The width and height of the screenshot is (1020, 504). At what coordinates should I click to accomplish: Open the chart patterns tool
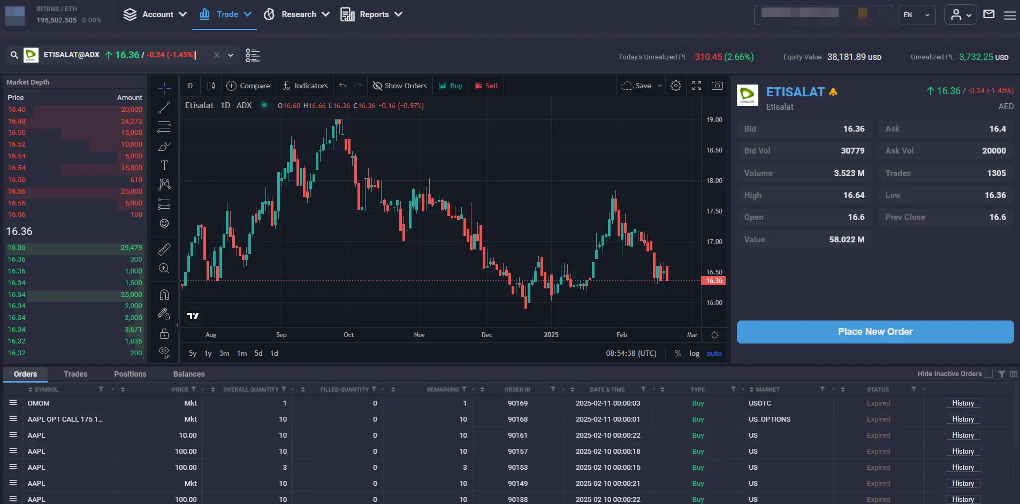pyautogui.click(x=164, y=185)
